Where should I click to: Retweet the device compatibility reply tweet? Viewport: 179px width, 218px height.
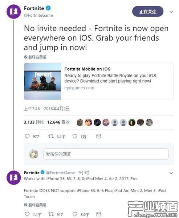pyautogui.click(x=51, y=214)
